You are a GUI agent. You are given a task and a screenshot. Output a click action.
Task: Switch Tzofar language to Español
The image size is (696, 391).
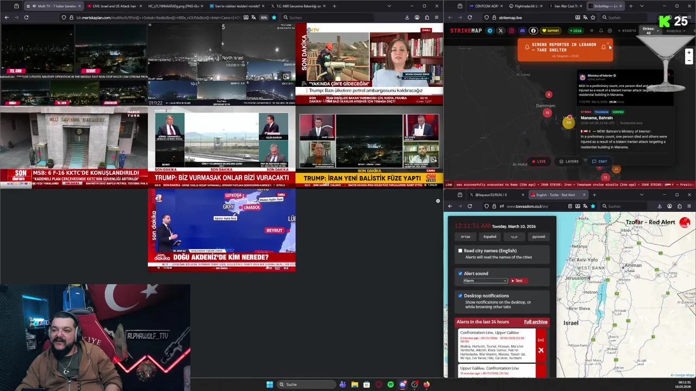pos(490,237)
